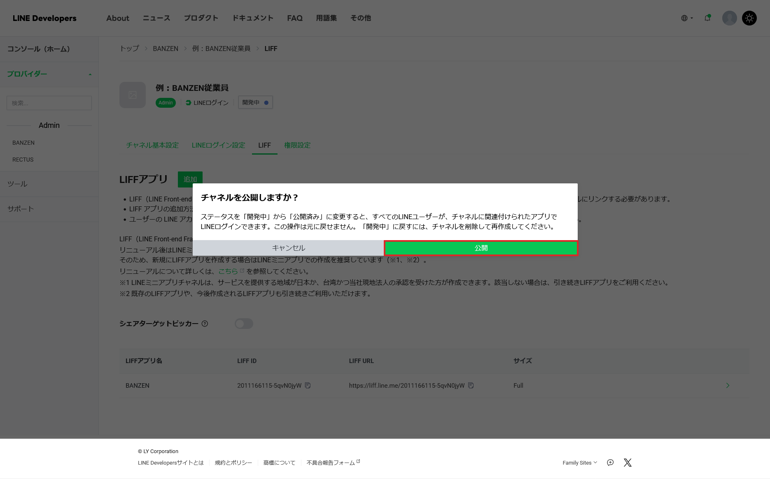Open the ドキュメント menu
Image resolution: width=770 pixels, height=479 pixels.
[253, 18]
